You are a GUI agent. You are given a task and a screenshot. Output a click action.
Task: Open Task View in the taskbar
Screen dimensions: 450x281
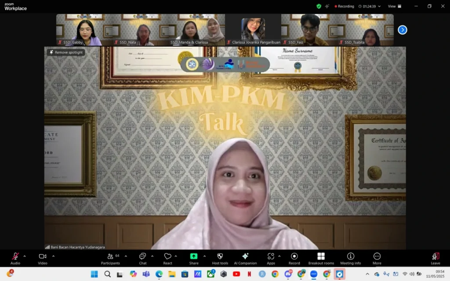pos(120,274)
